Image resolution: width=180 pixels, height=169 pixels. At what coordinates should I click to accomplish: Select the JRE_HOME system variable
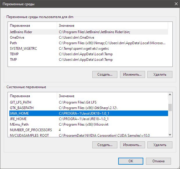[89, 119]
